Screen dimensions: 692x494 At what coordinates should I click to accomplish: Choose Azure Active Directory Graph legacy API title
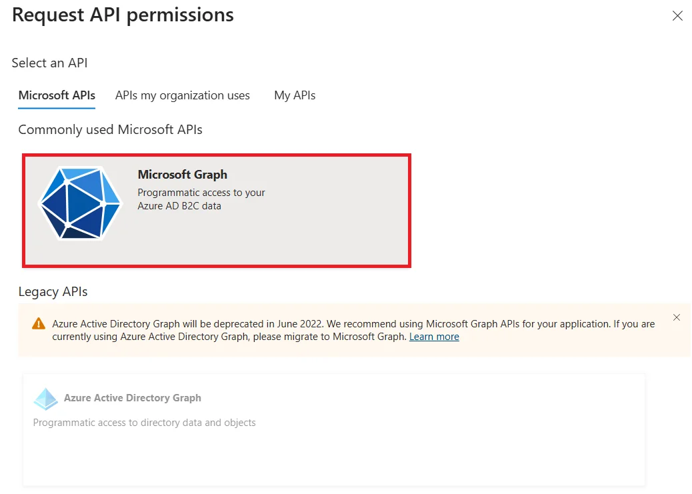[133, 398]
